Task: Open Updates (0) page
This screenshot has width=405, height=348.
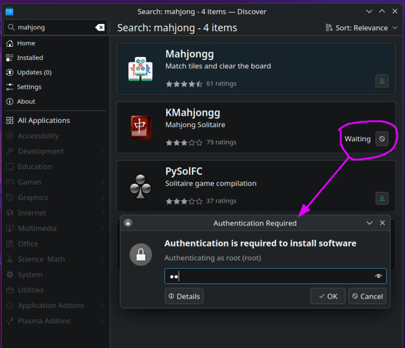Action: pyautogui.click(x=56, y=73)
